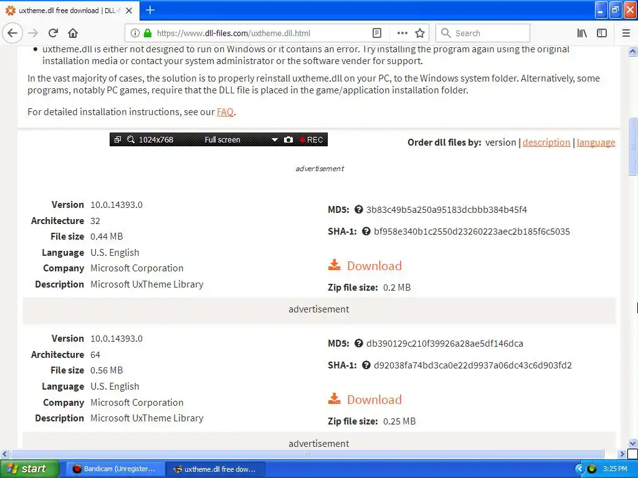Click the 64-bit MD5 hash db390129c210f39926a28ae5df146dca
638x478 pixels.
click(x=444, y=344)
